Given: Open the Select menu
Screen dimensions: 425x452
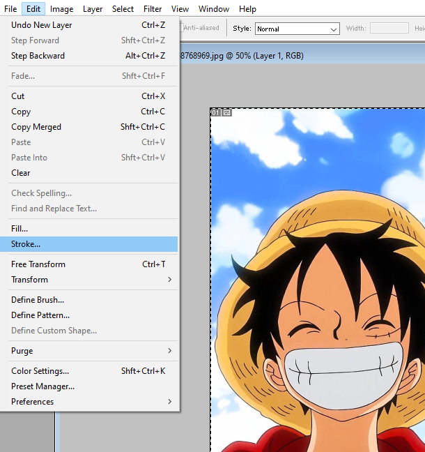Looking at the screenshot, I should [x=123, y=9].
